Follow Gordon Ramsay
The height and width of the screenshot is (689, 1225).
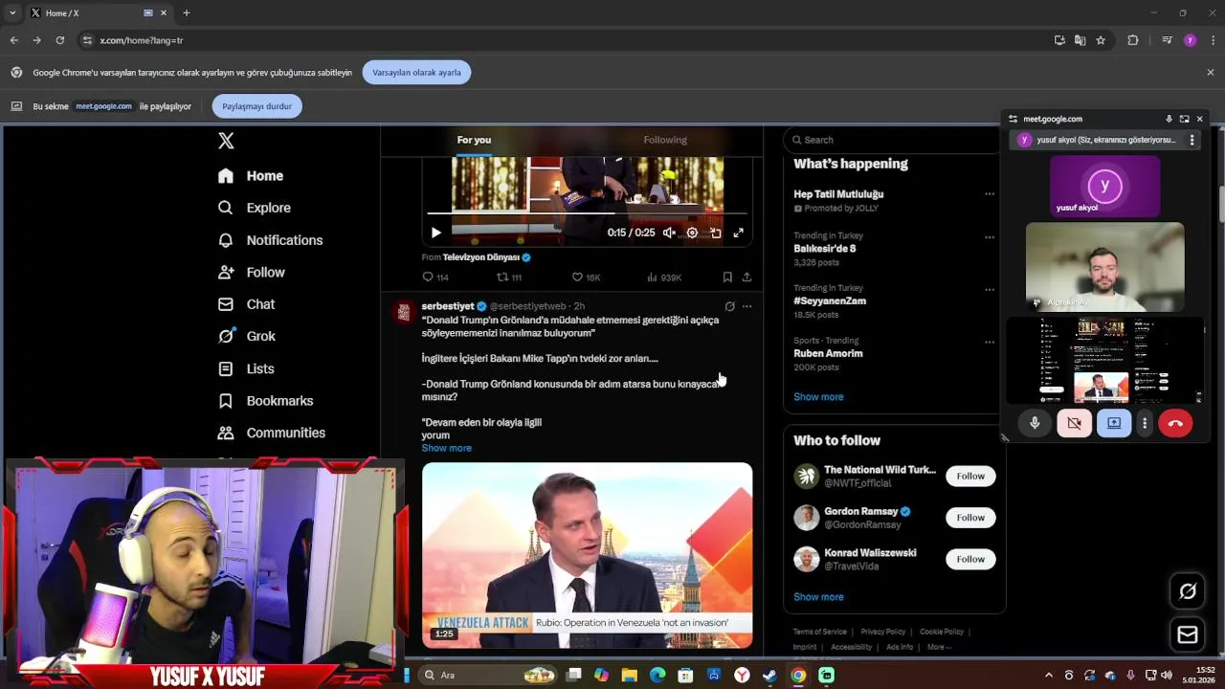tap(970, 518)
